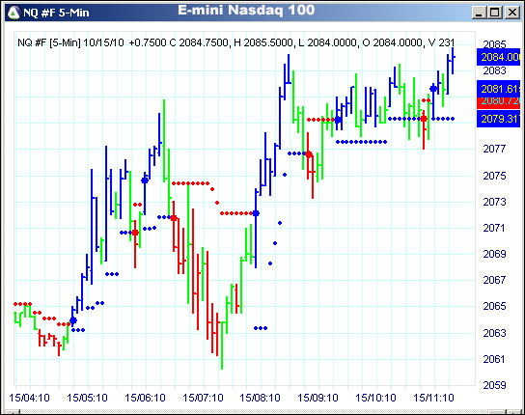The height and width of the screenshot is (415, 525).
Task: Maximize the NQ #F 5-Min chart window
Action: (x=495, y=13)
